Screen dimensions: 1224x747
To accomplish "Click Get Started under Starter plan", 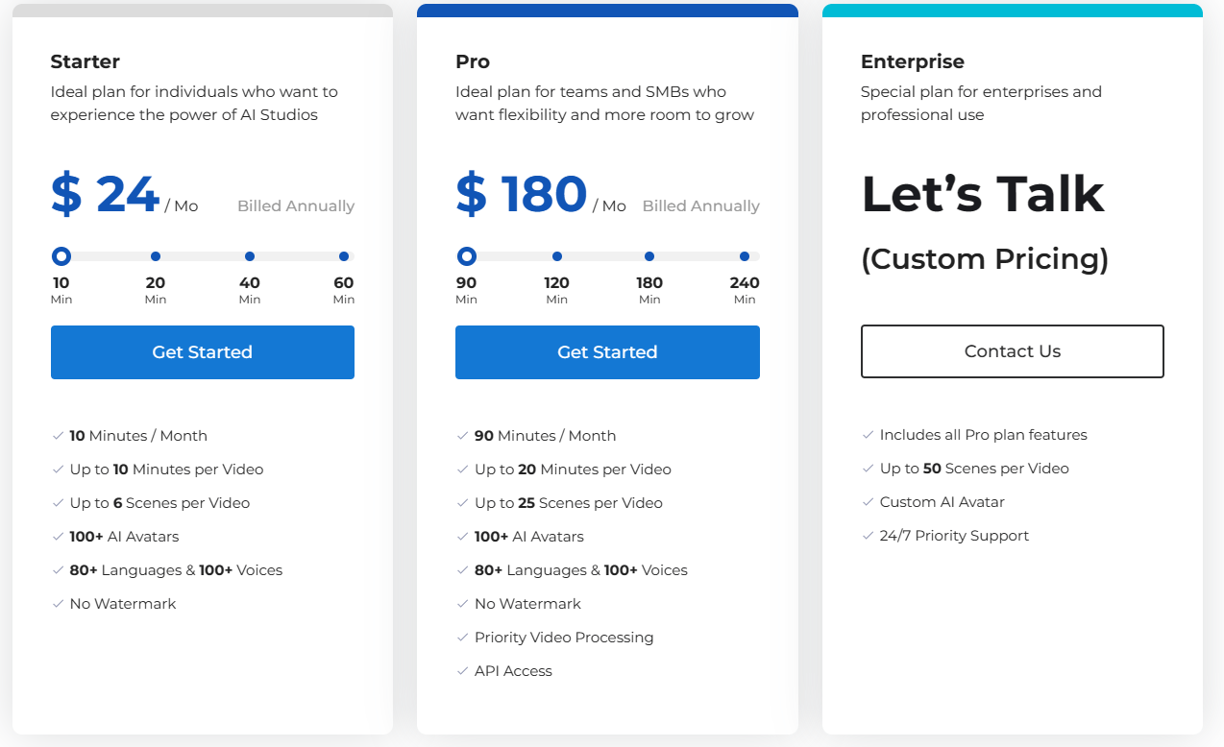I will coord(202,352).
